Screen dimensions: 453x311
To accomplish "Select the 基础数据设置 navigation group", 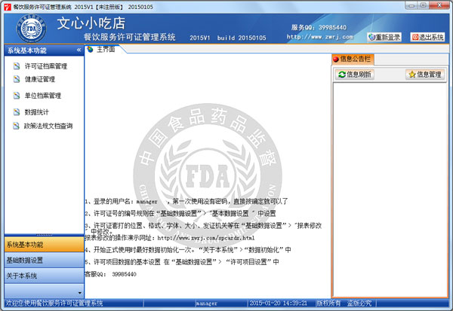I will click(x=45, y=260).
